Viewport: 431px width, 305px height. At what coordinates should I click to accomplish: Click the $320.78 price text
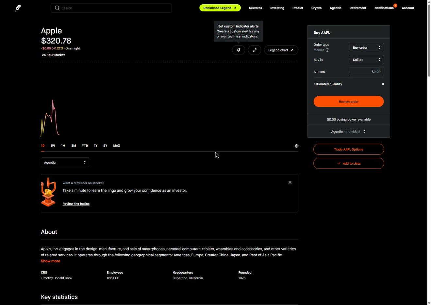pos(56,41)
